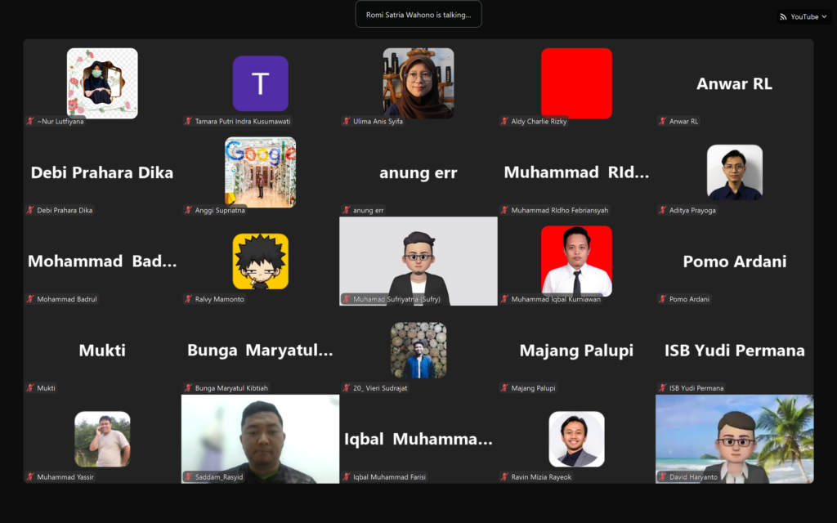The width and height of the screenshot is (837, 523).
Task: Click the "Romi Satria Wahono is talking" banner
Action: click(x=418, y=14)
